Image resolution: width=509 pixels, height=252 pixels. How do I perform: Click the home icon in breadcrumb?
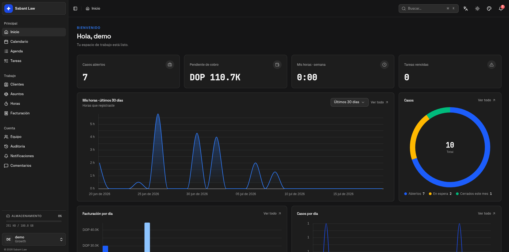click(88, 9)
